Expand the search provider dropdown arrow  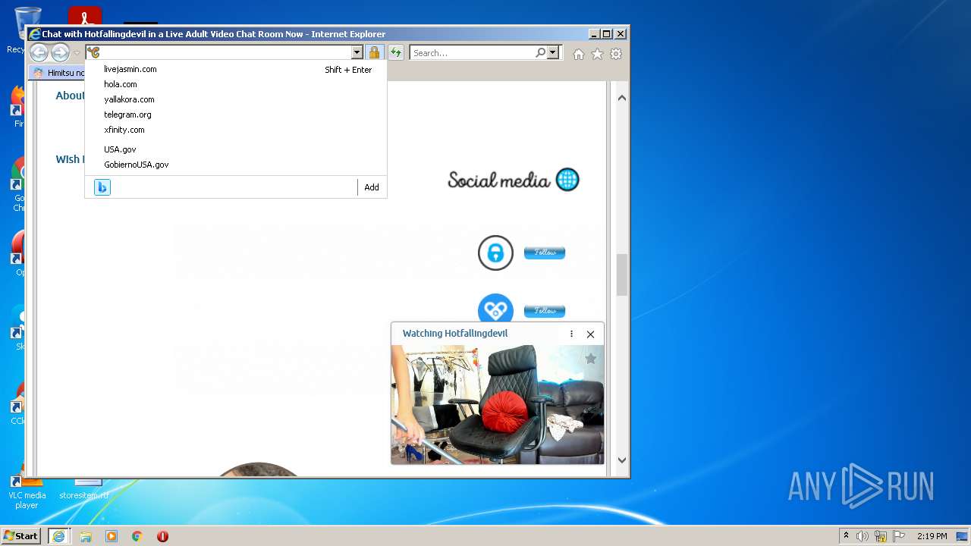pos(553,52)
